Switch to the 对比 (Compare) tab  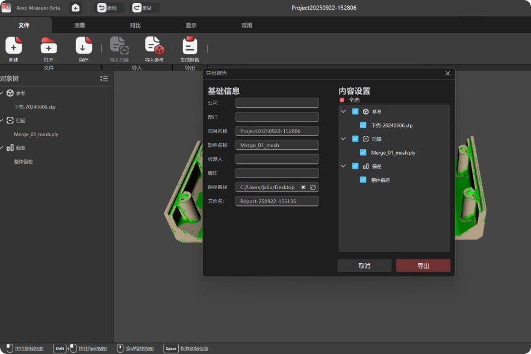135,25
